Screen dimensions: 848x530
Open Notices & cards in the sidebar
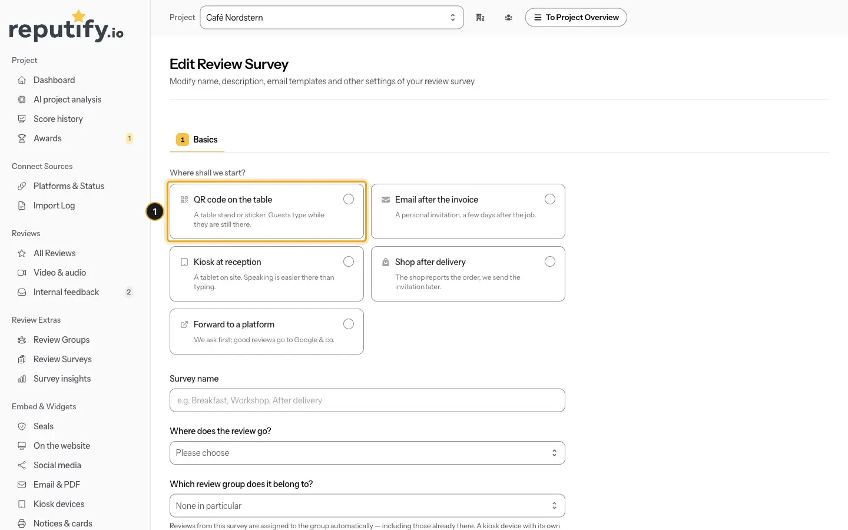point(63,524)
